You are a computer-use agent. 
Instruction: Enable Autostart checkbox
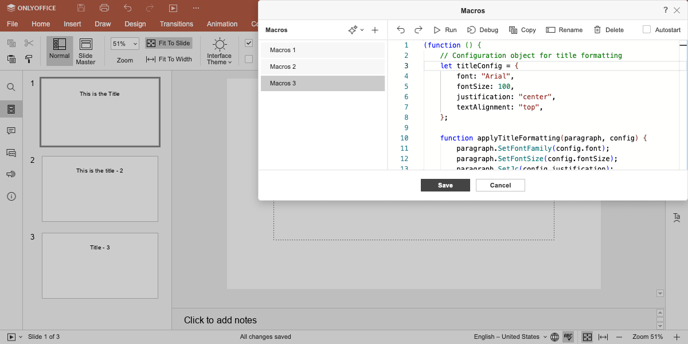(x=647, y=30)
